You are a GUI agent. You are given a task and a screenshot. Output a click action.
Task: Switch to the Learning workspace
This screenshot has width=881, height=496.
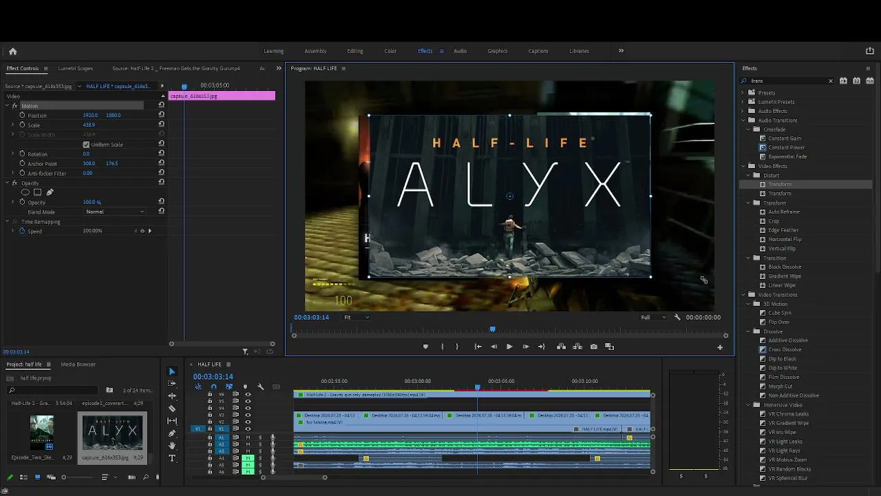[274, 51]
